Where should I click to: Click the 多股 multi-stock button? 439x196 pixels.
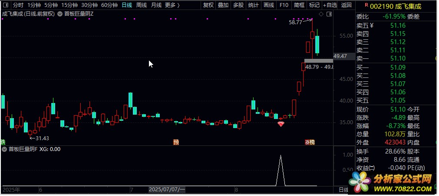coord(238,5)
